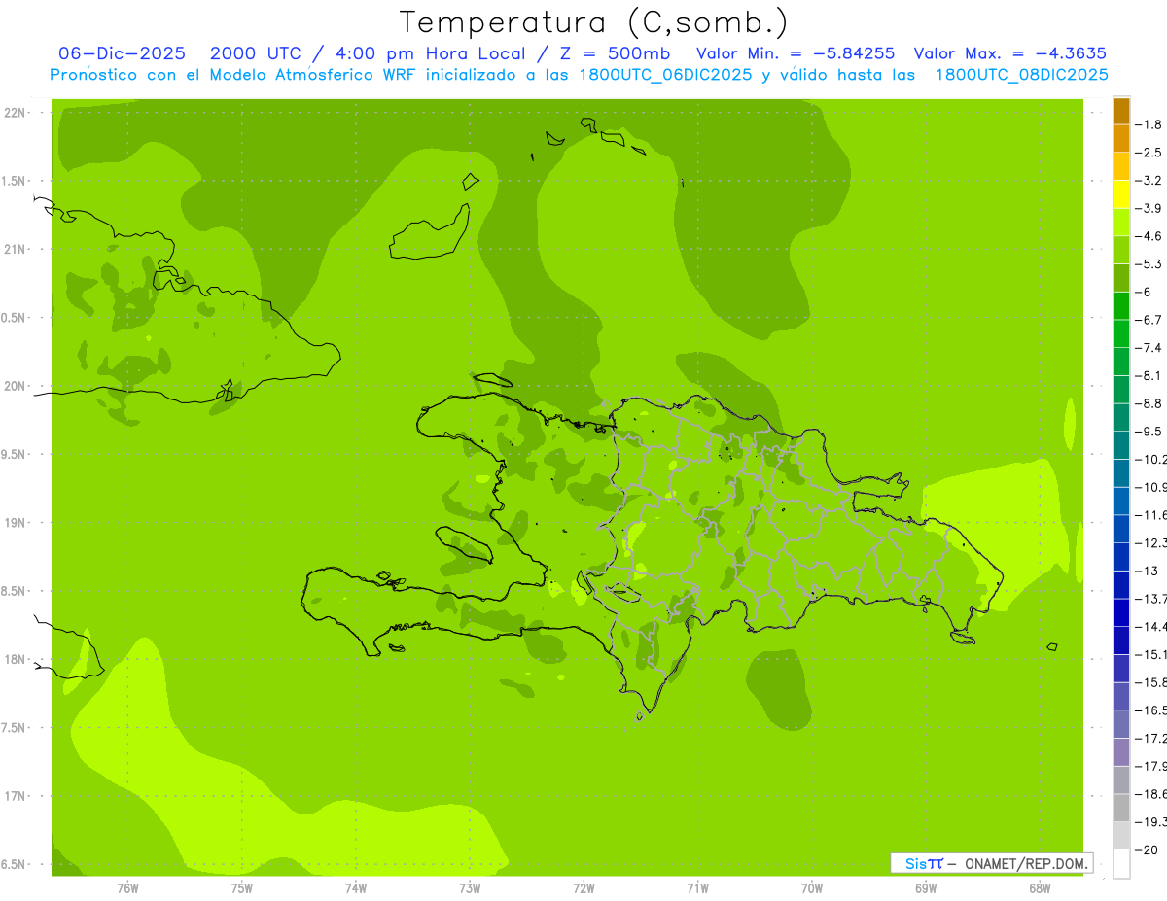Click the '-3.9' colorbar label

(x=1149, y=208)
